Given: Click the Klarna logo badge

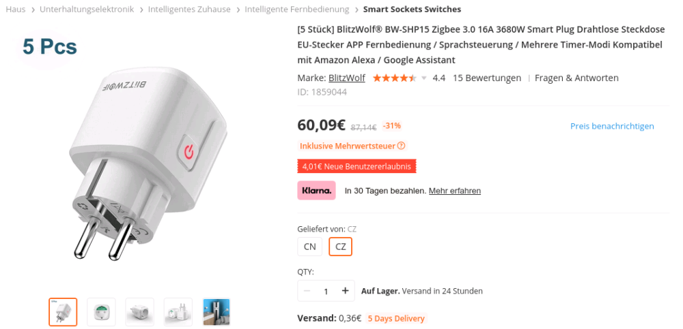Looking at the screenshot, I should click(317, 190).
